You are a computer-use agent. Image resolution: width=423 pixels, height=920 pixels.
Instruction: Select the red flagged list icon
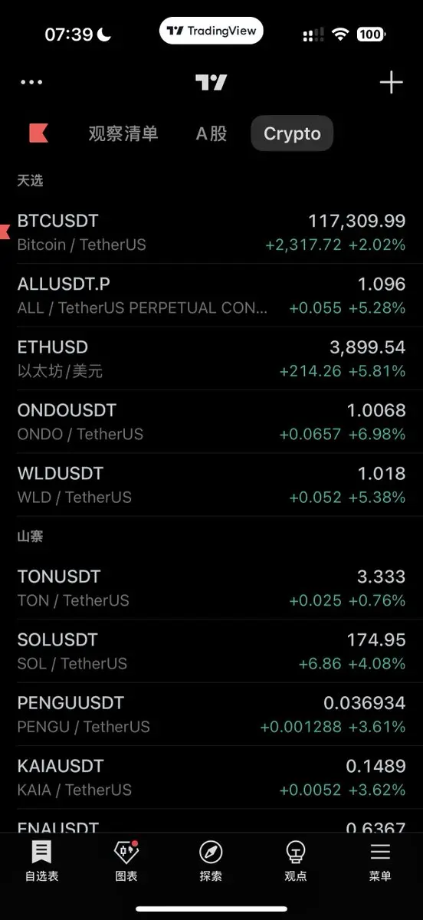click(x=38, y=133)
